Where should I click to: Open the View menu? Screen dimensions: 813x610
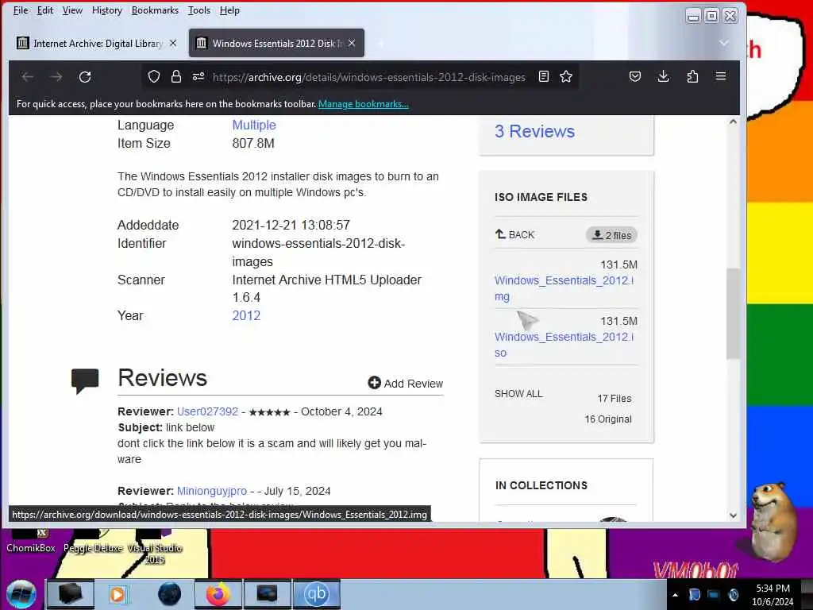pyautogui.click(x=72, y=10)
